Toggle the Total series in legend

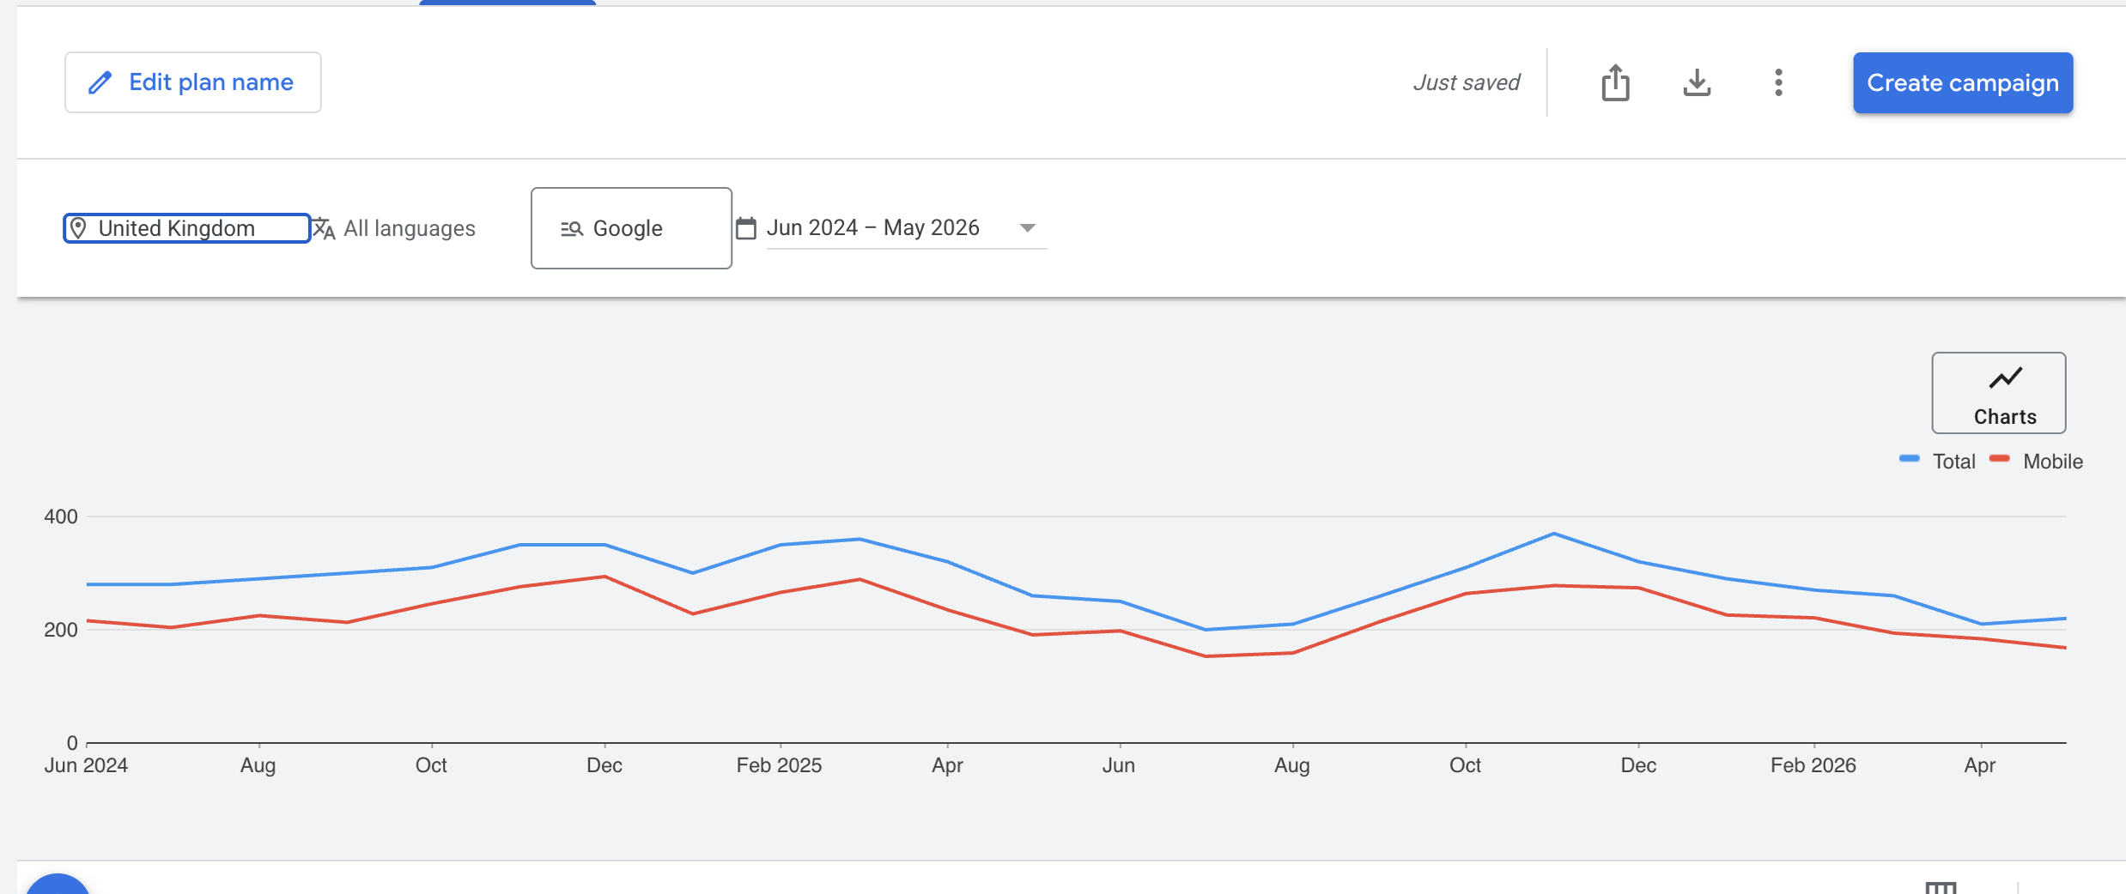(1938, 462)
